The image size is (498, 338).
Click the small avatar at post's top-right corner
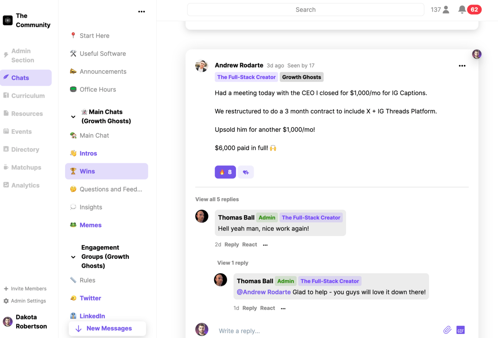point(477,54)
